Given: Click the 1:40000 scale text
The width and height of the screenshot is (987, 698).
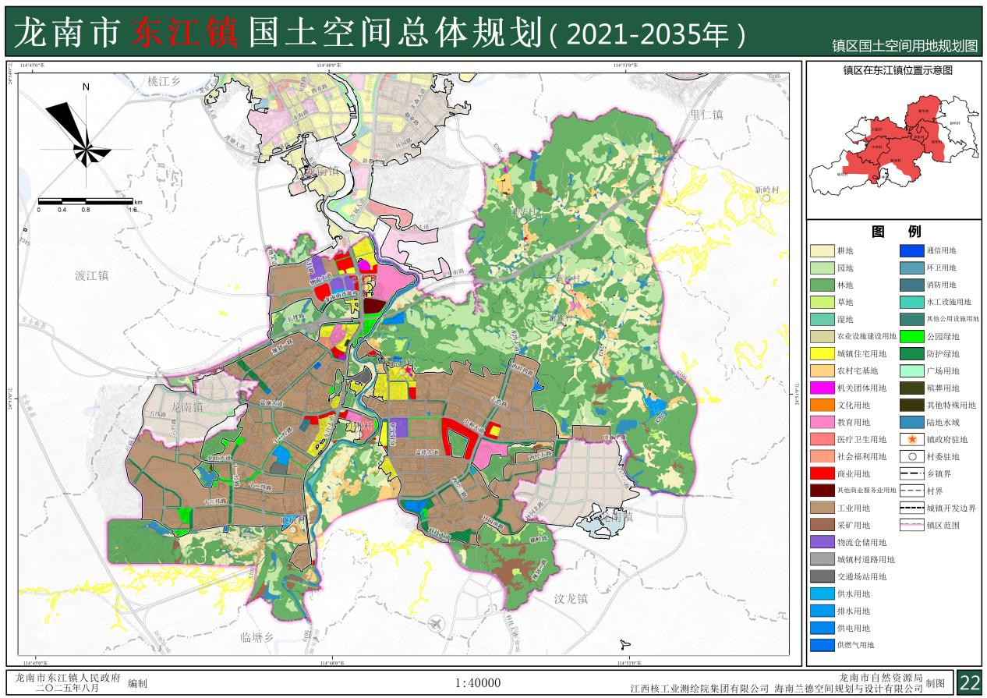Looking at the screenshot, I should [477, 683].
